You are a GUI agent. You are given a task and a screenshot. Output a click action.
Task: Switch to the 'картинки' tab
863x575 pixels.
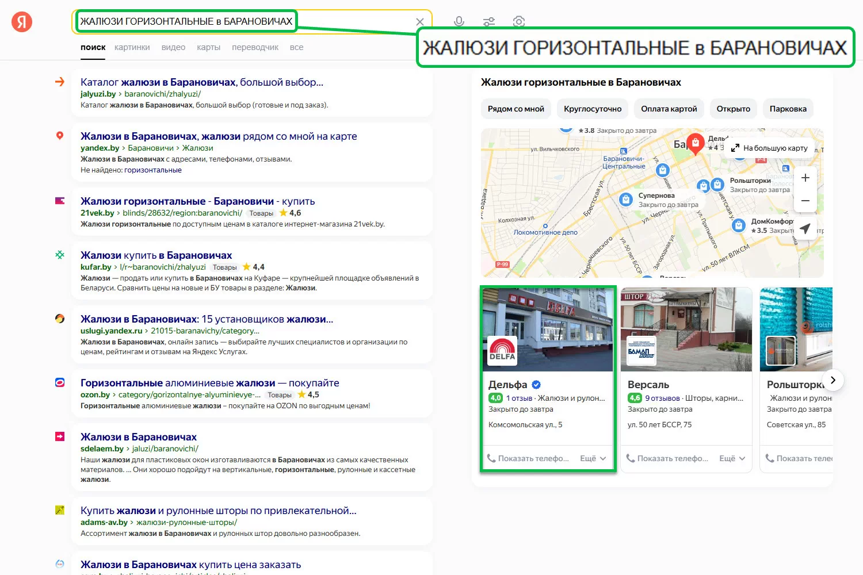pyautogui.click(x=132, y=47)
